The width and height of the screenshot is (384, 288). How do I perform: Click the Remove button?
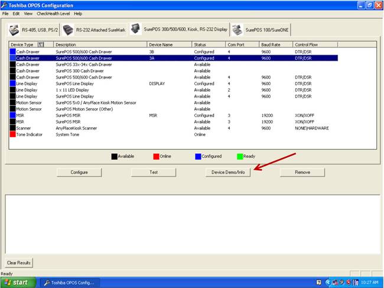(302, 172)
